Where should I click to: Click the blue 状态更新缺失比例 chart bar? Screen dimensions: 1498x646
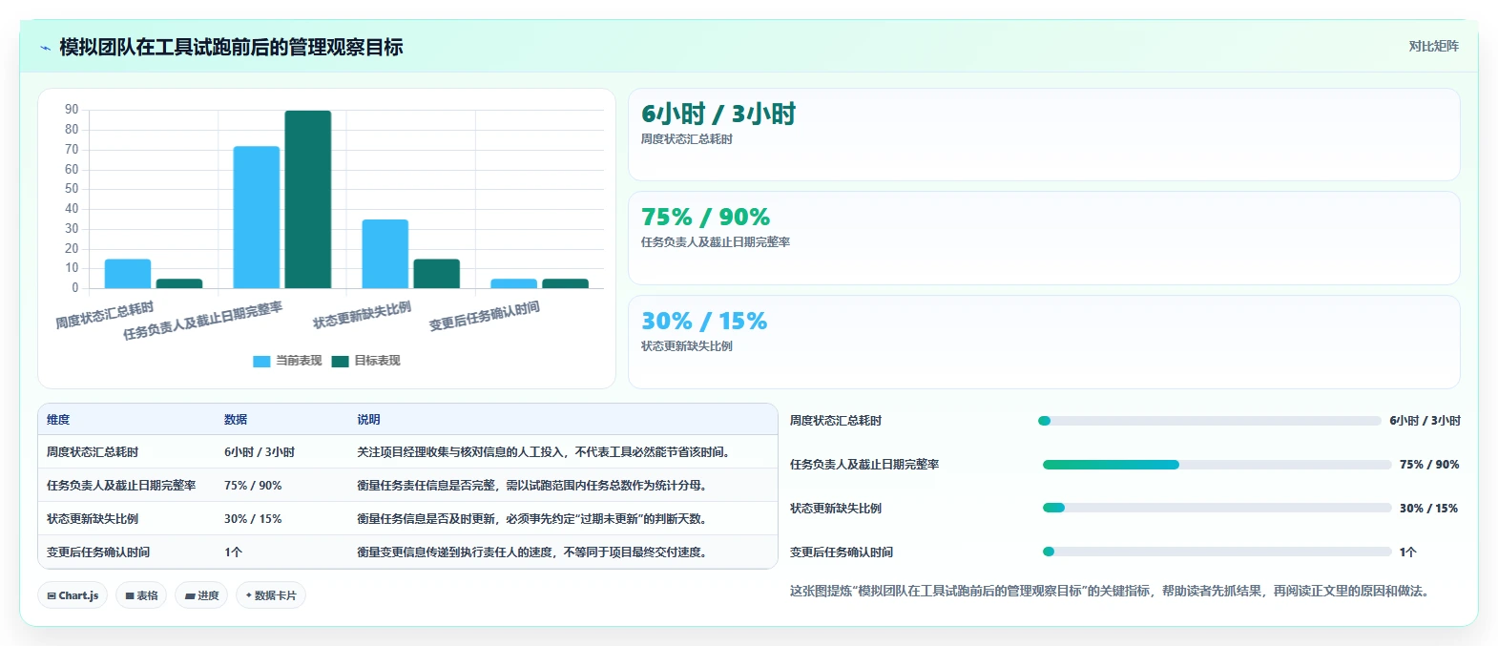tap(385, 254)
